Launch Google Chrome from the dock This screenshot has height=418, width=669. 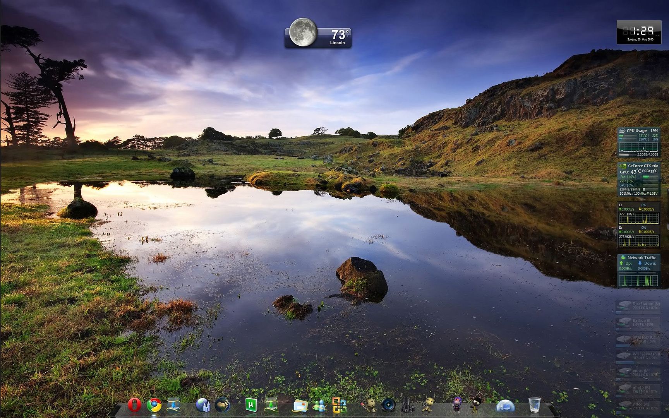pyautogui.click(x=154, y=405)
